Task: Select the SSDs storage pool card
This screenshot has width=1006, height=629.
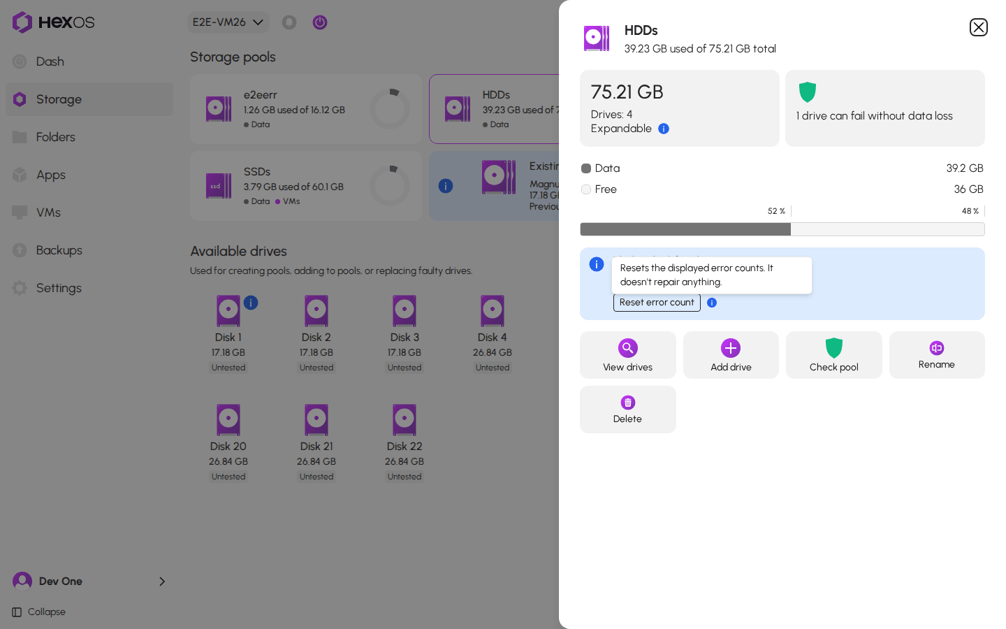Action: pyautogui.click(x=306, y=186)
